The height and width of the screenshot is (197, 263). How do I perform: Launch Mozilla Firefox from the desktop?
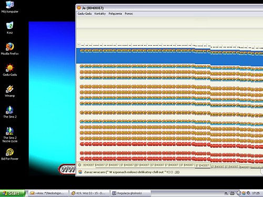10,49
